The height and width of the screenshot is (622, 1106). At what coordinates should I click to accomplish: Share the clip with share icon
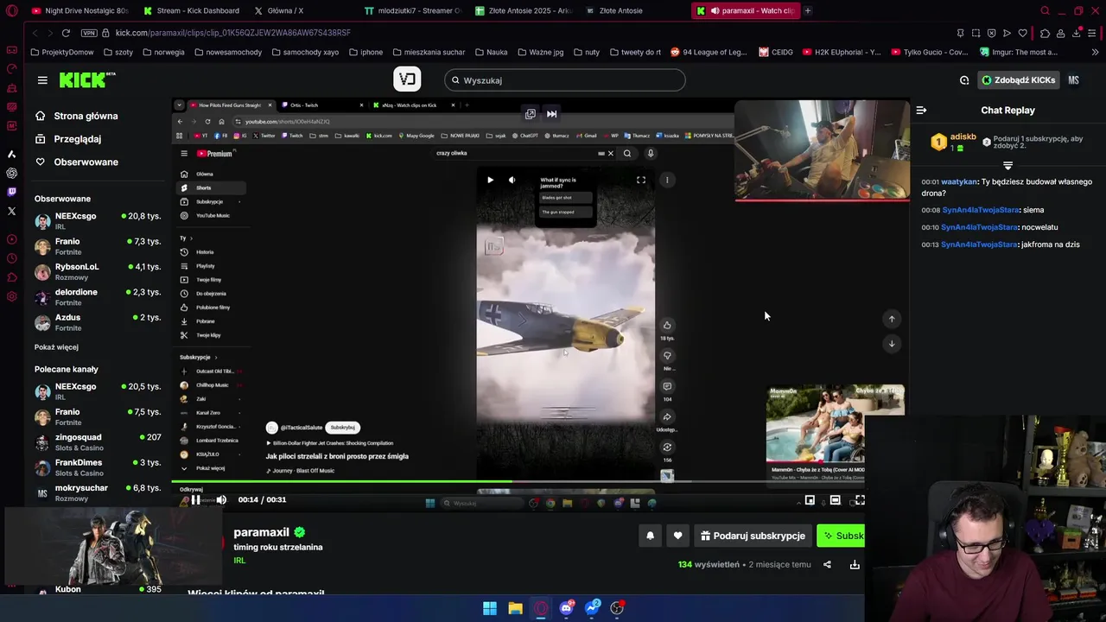click(x=827, y=565)
